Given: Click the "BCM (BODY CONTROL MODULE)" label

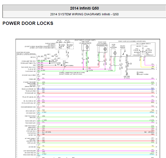Looking at the screenshot, I should (x=26, y=54).
